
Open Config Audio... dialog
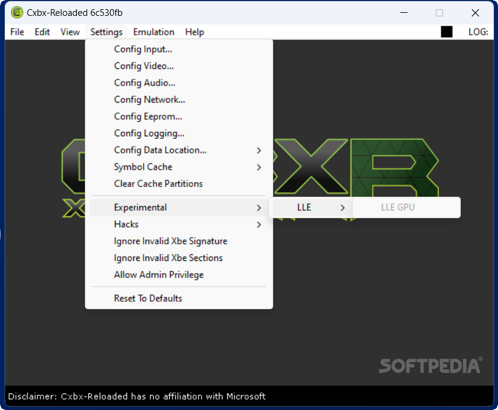[x=179, y=83]
